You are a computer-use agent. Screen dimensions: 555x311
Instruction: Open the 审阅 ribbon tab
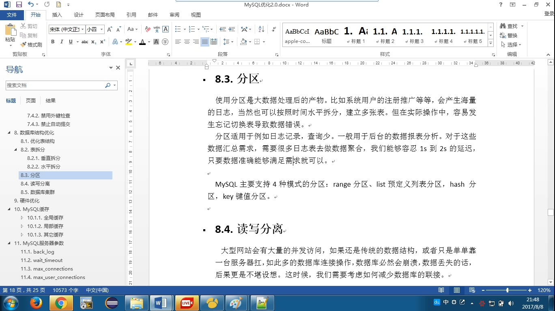[x=174, y=15]
